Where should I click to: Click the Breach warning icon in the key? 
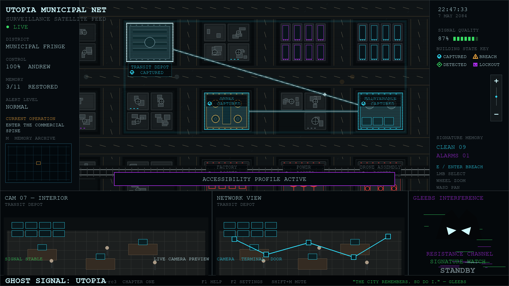tap(475, 56)
